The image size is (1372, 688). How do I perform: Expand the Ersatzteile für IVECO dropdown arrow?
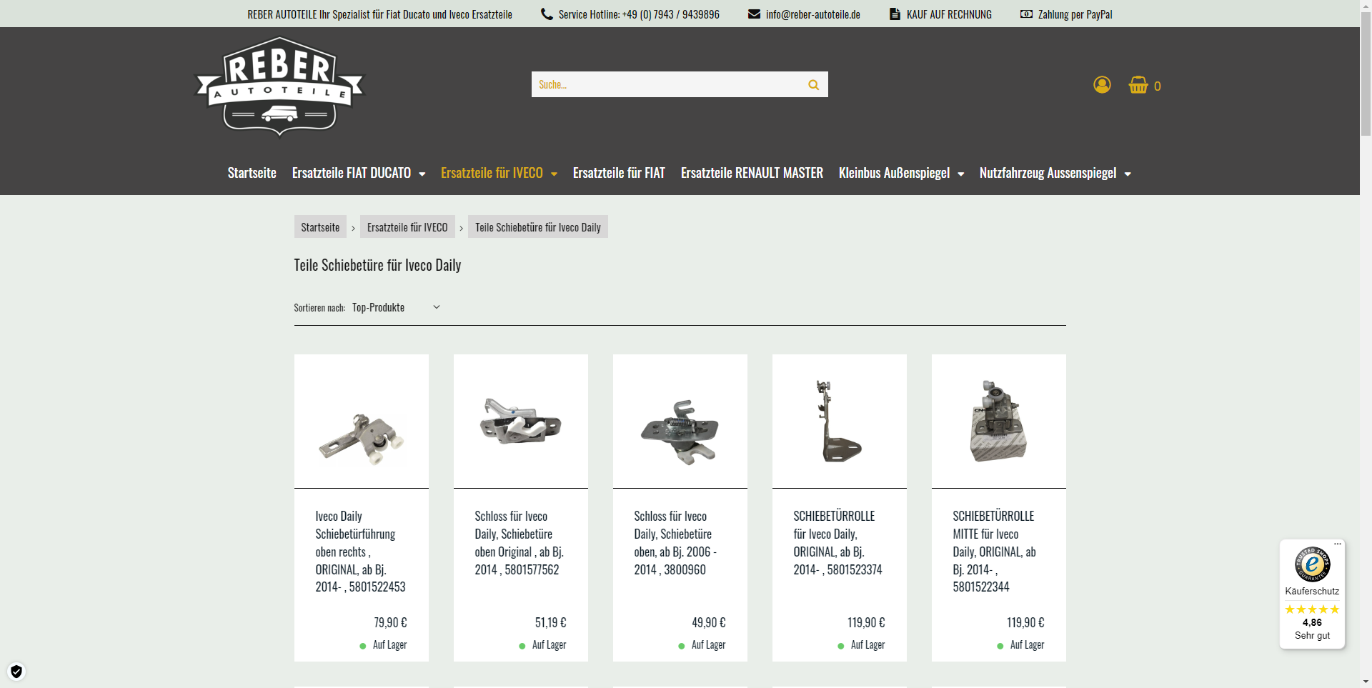[x=554, y=174]
